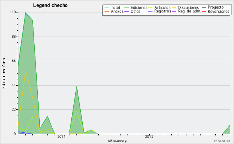Click the y-axis label 66
This screenshot has width=234, height=144.
(x=14, y=61)
